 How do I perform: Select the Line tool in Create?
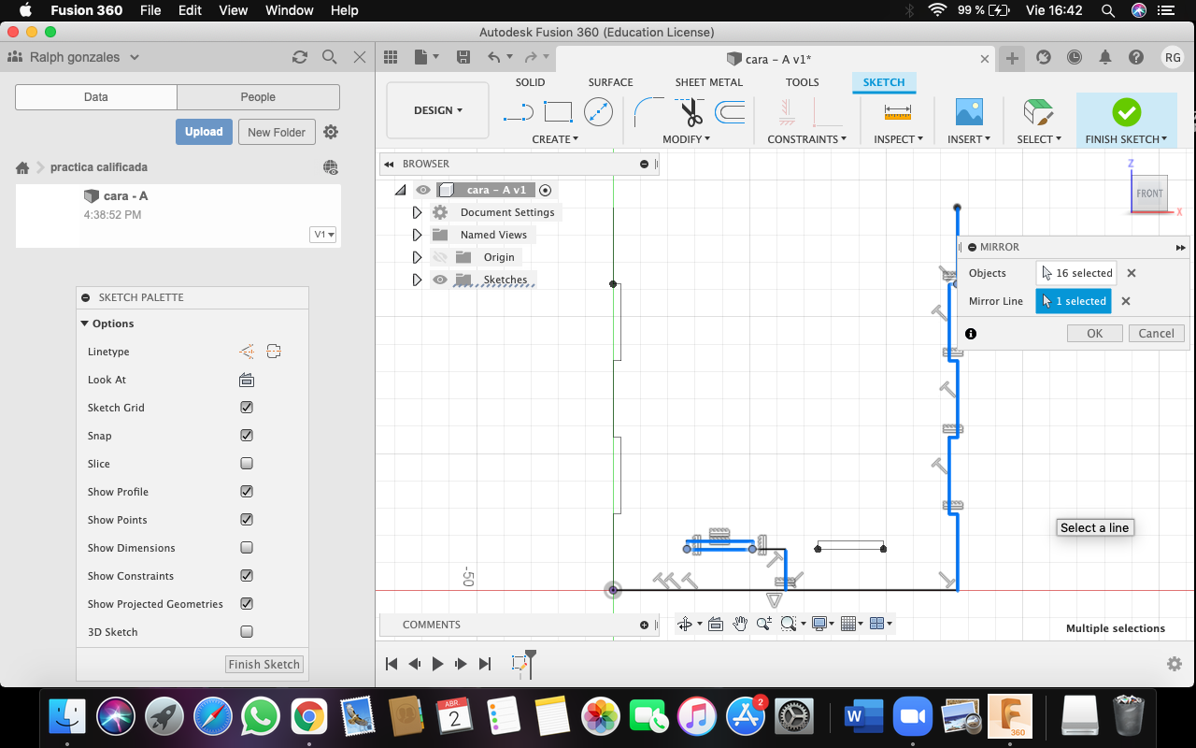tap(518, 112)
